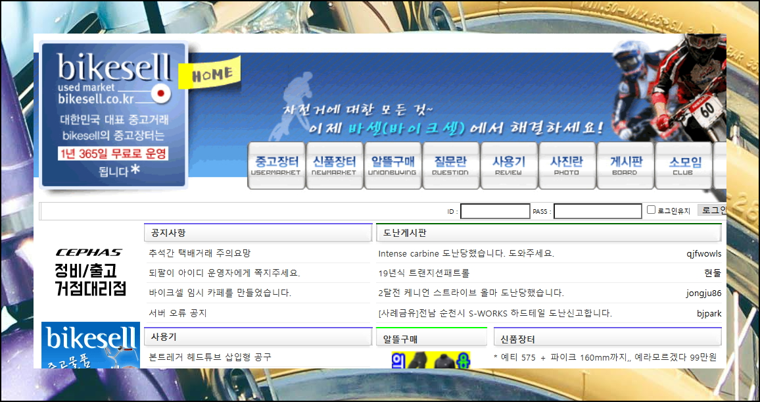
Task: Open the 게시판 BOARD menu
Action: 625,165
